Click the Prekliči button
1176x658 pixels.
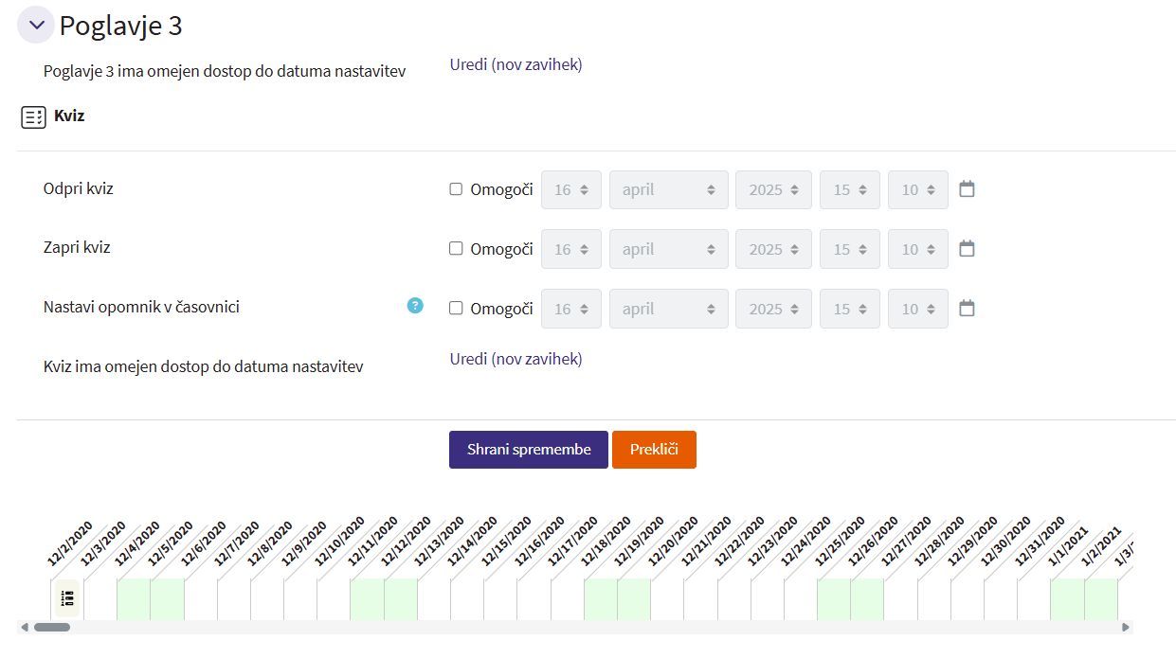pyautogui.click(x=654, y=450)
